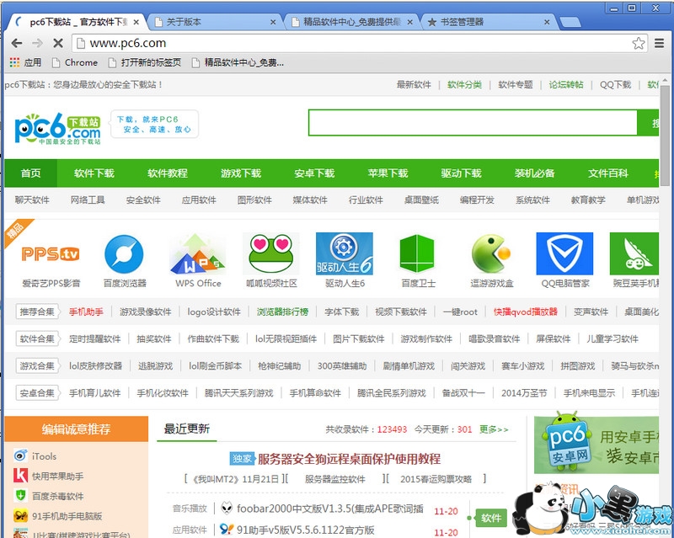Screen dimensions: 674x538
Task: Open the 百度浏览器 app icon
Action: click(x=124, y=254)
